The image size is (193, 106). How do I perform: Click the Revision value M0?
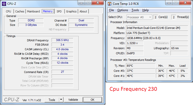point(135,48)
